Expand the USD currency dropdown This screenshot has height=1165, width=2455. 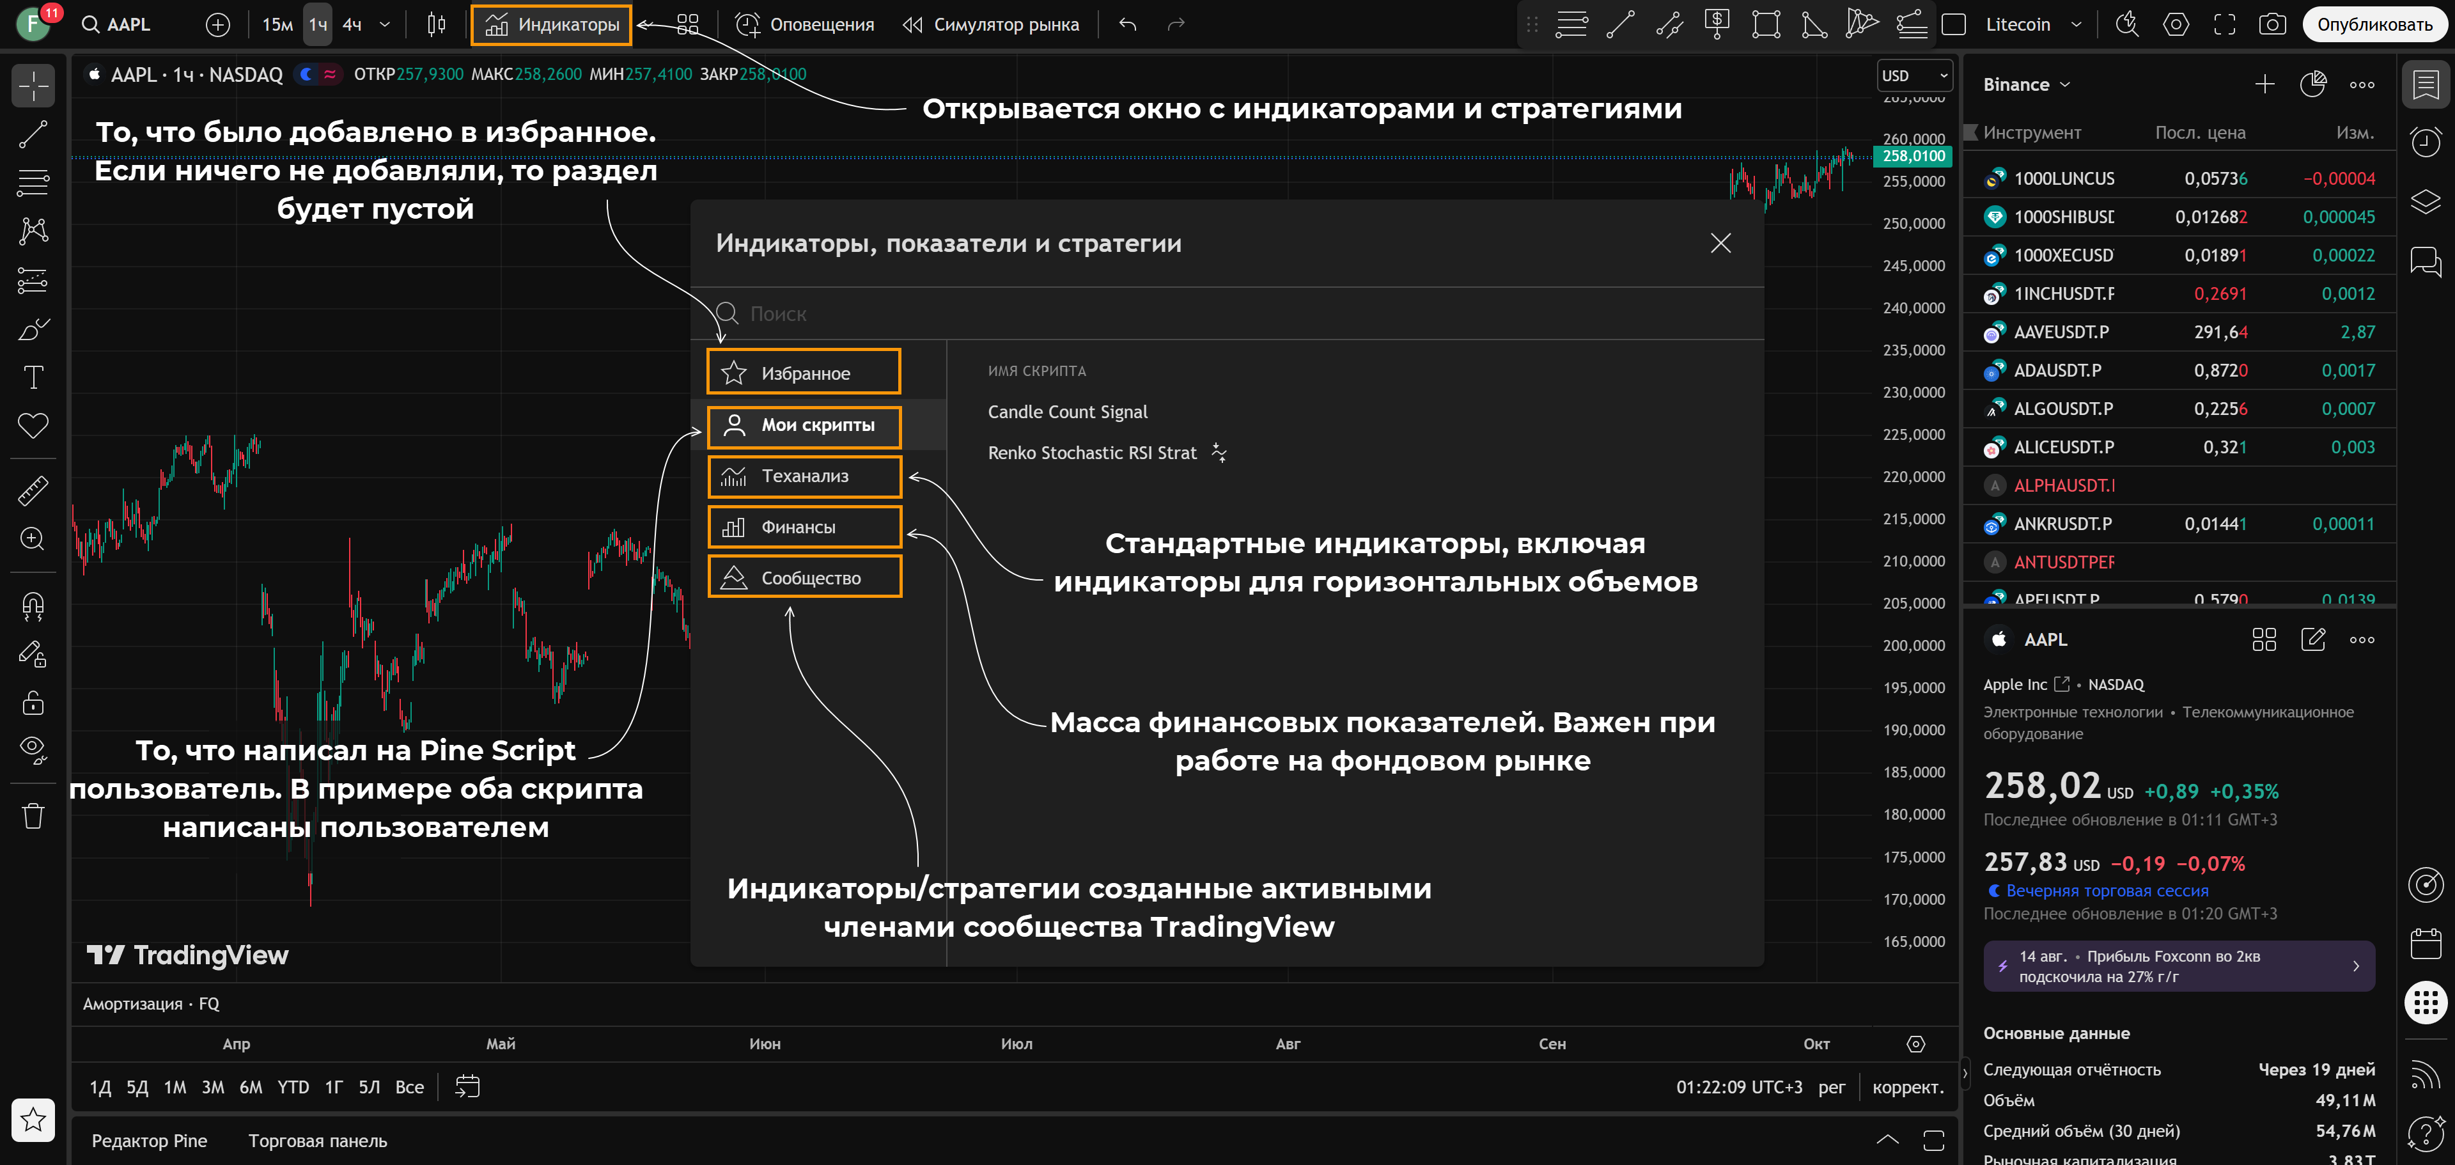pos(1915,75)
